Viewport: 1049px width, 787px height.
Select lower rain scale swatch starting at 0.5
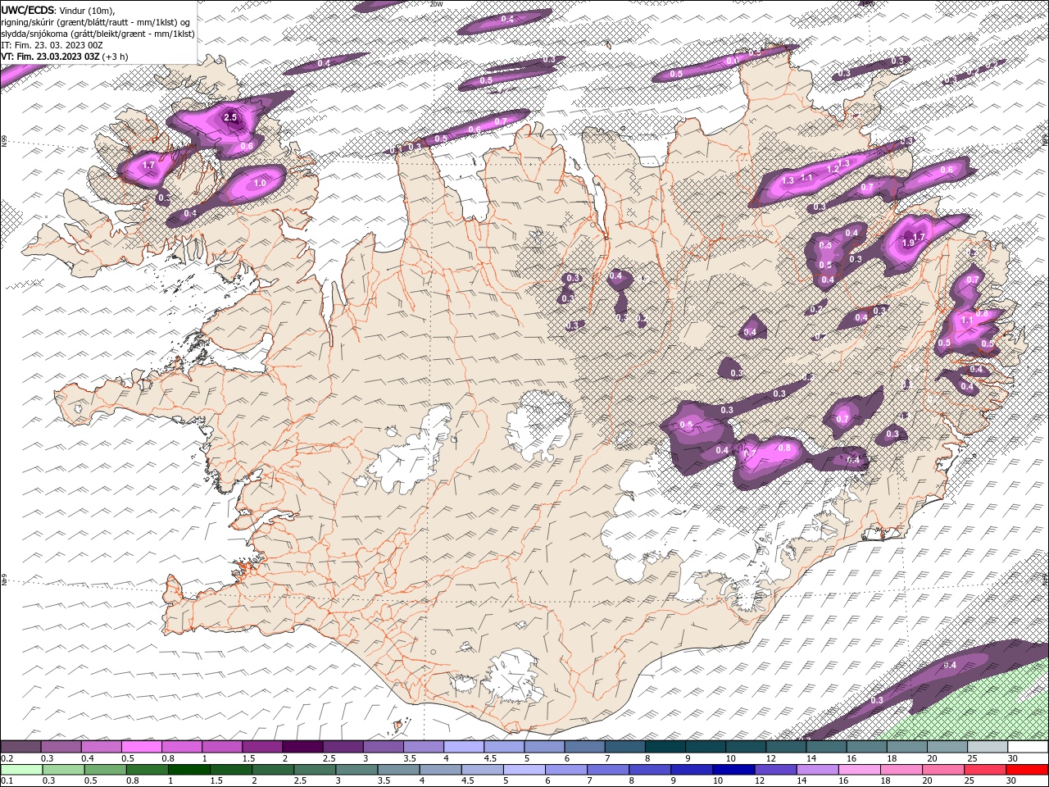(104, 770)
